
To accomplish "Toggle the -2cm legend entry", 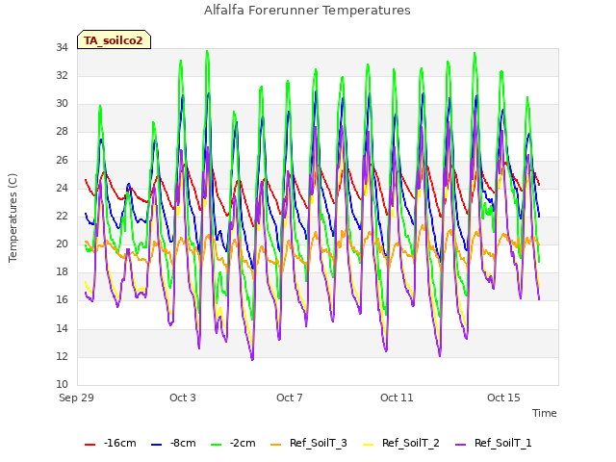I will click(233, 443).
